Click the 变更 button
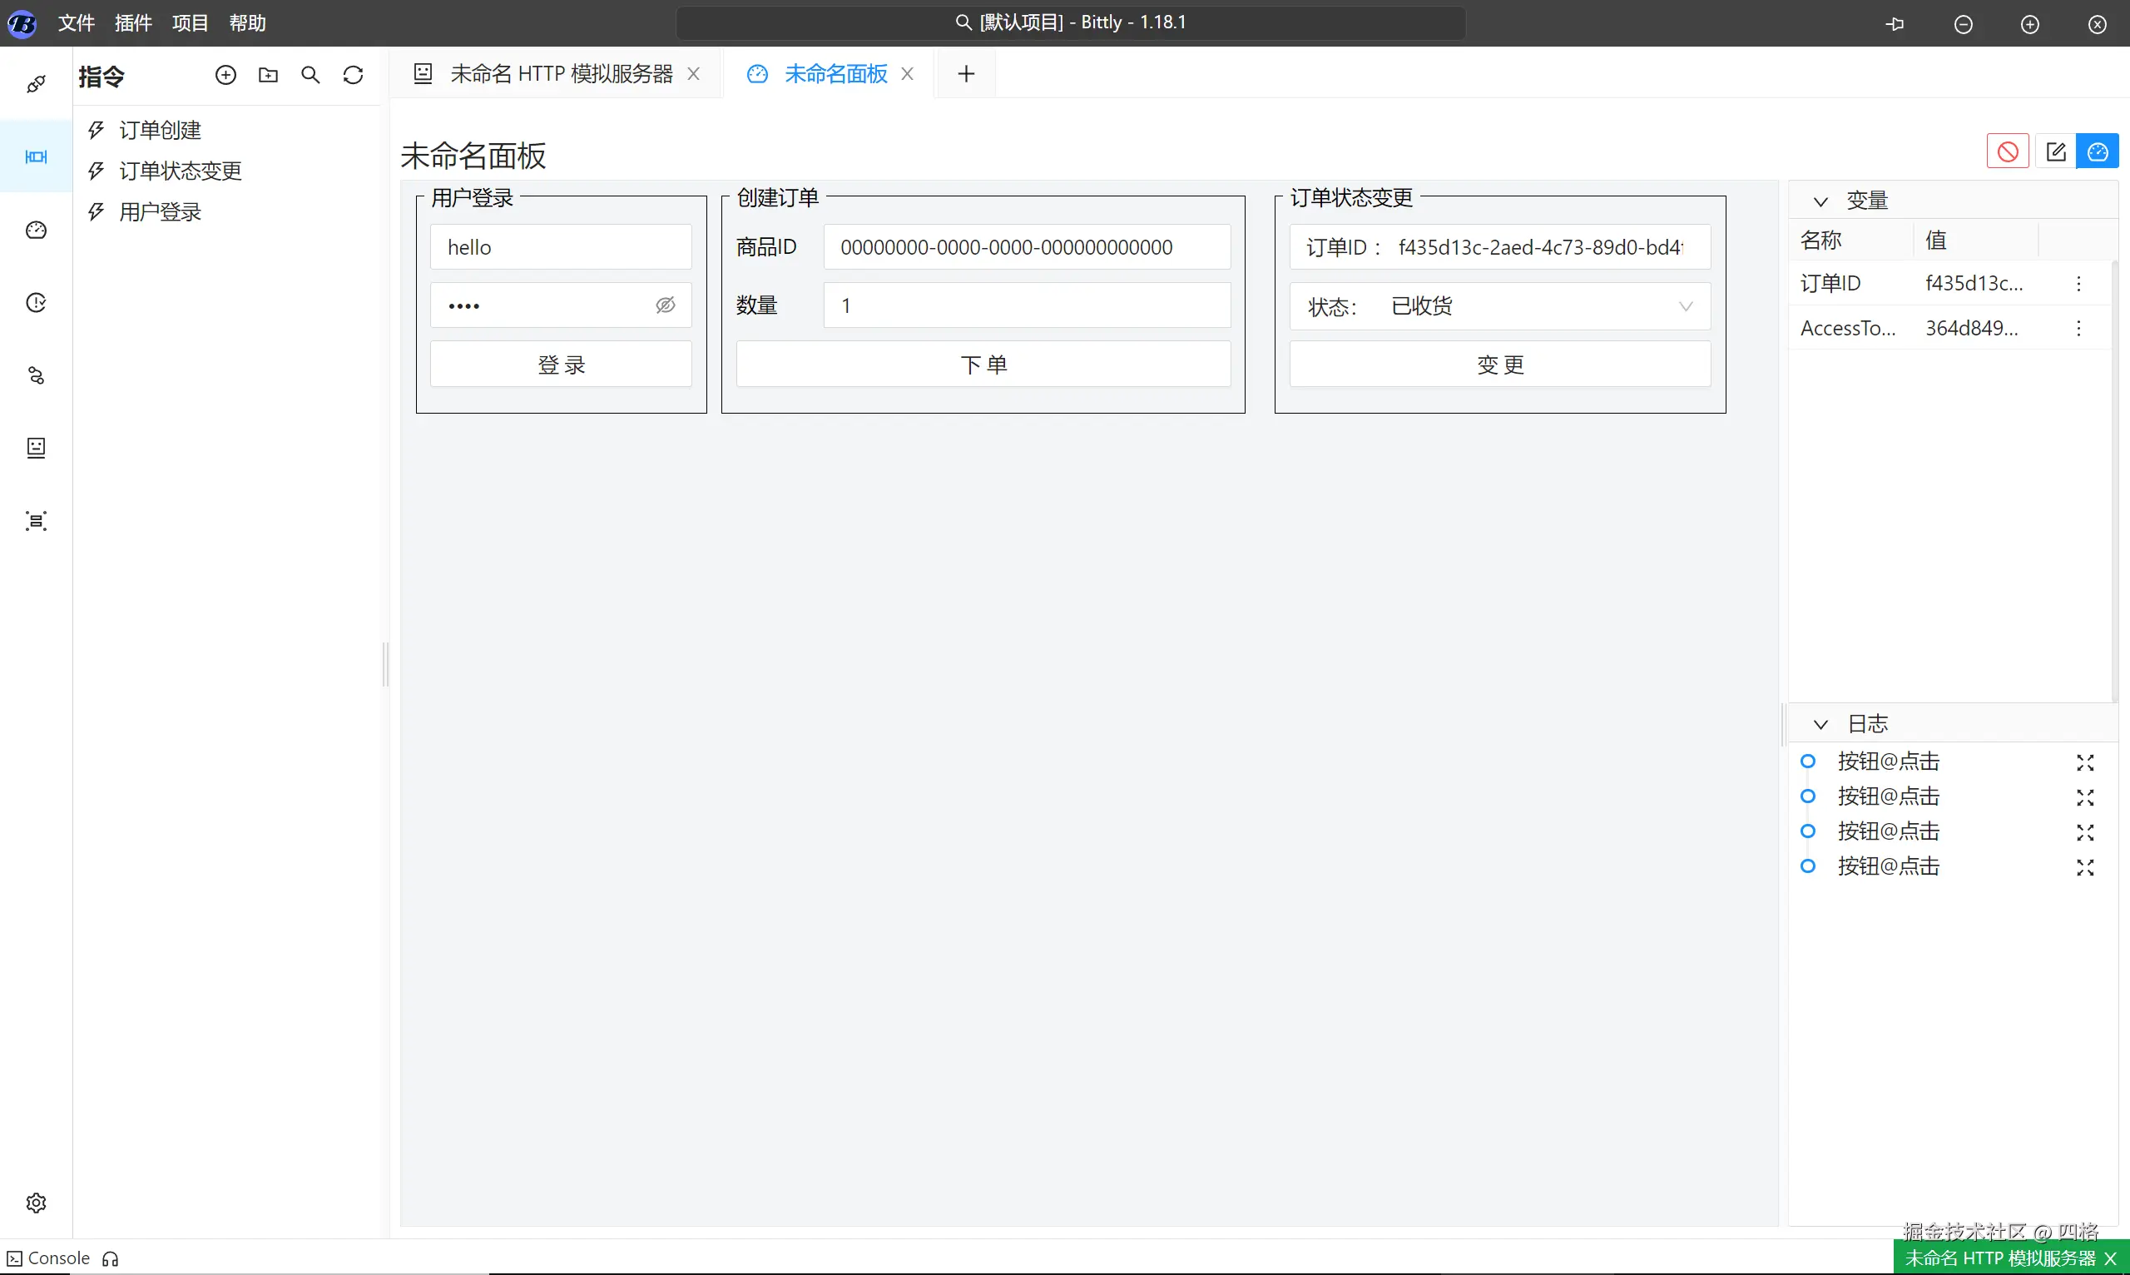2130x1275 pixels. 1500,365
